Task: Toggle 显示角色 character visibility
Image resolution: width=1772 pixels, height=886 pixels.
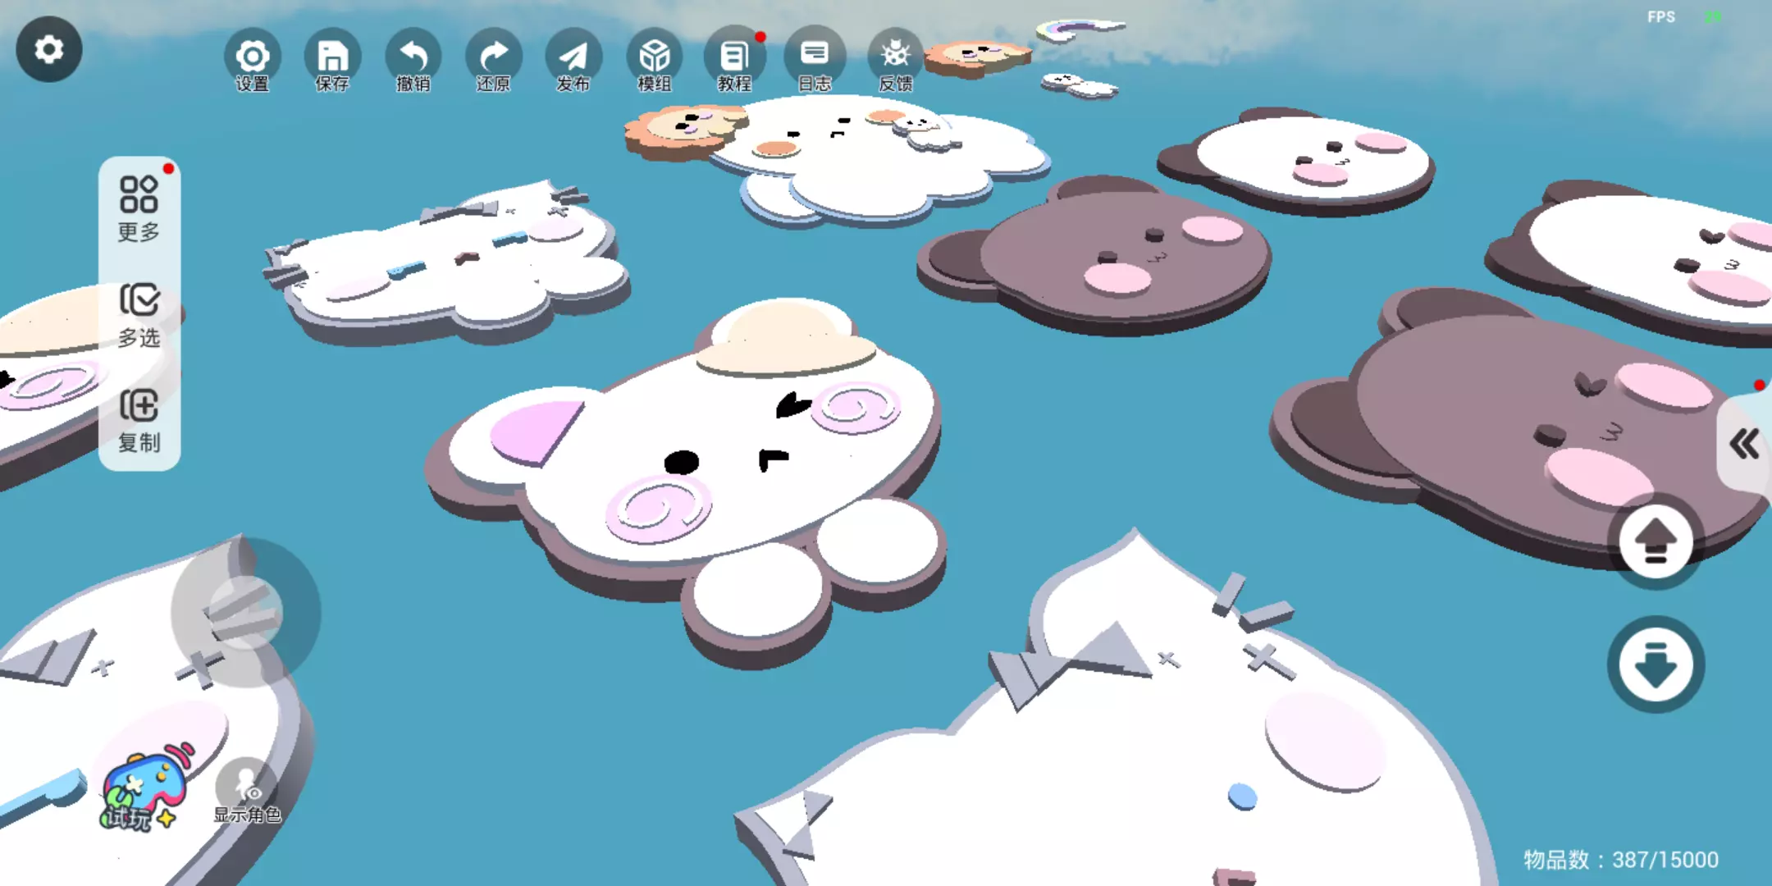Action: click(246, 792)
